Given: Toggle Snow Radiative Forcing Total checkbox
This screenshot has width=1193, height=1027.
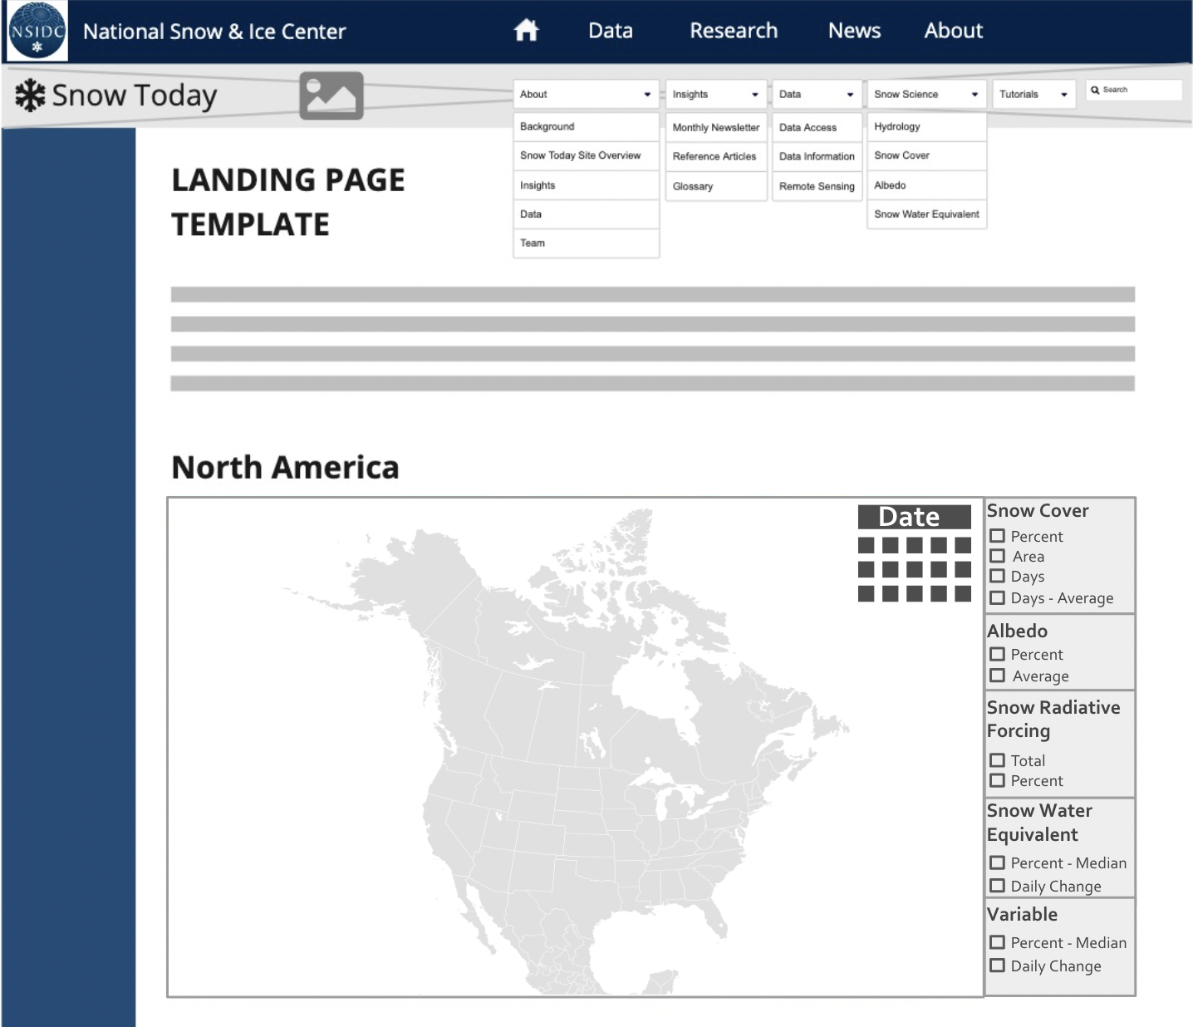Looking at the screenshot, I should tap(998, 760).
